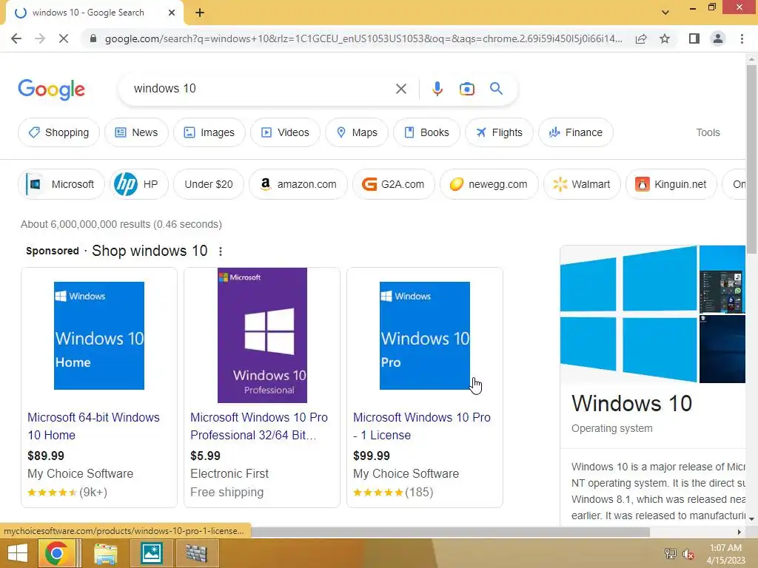758x568 pixels.
Task: Open Microsoft Windows 10 Pro 1 License link
Action: pos(421,426)
